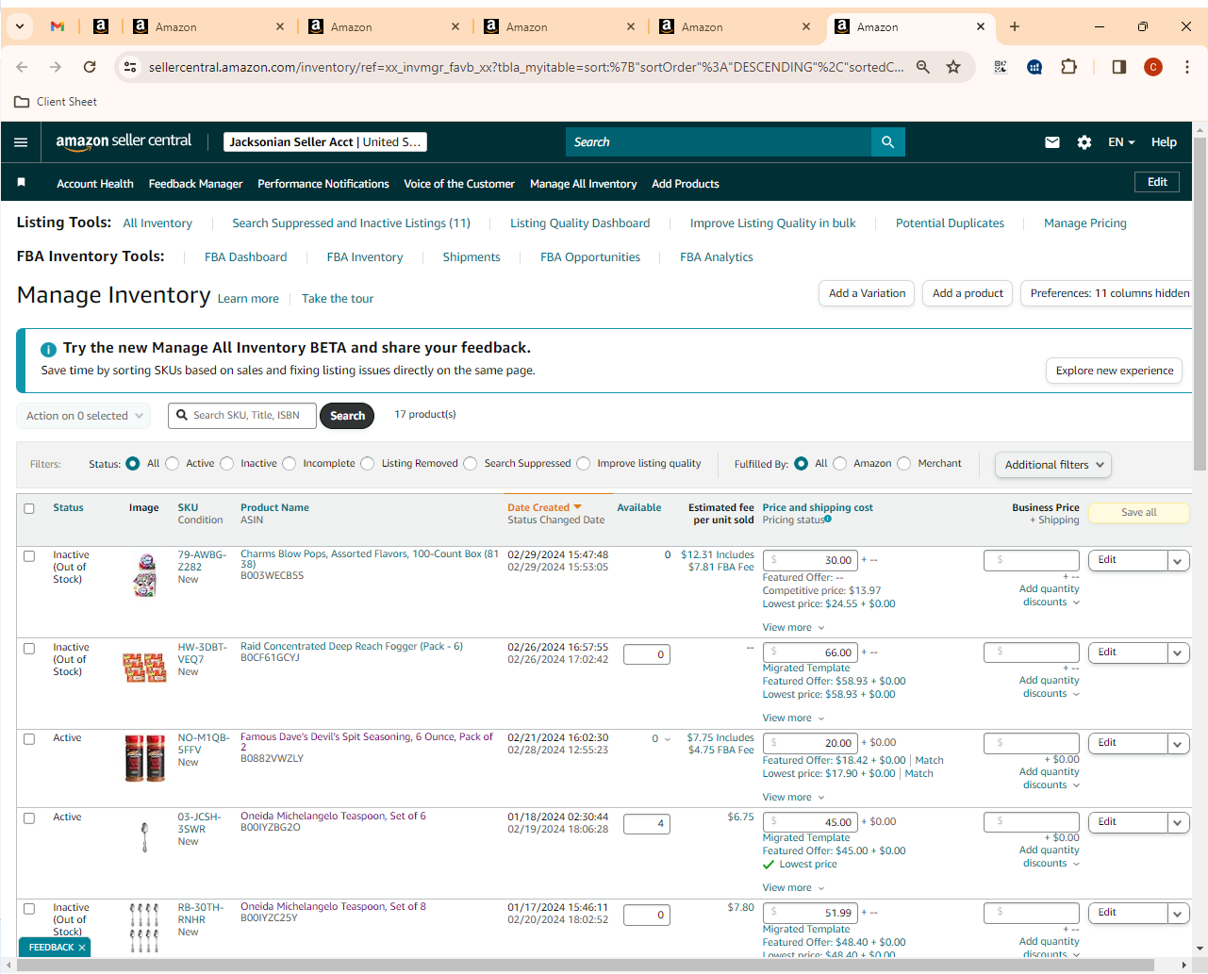Click the Add a product button
This screenshot has height=974, width=1208.
click(x=968, y=293)
